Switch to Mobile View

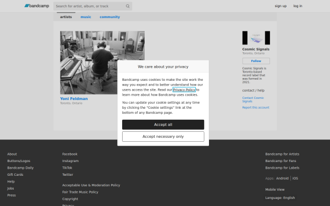[274, 190]
